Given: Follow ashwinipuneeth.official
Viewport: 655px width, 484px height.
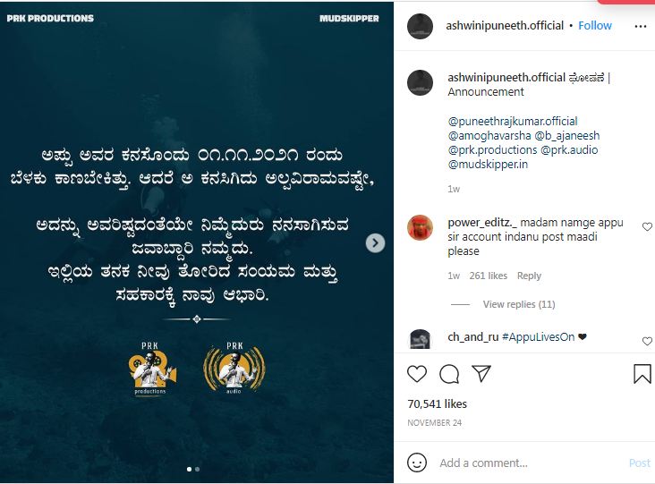Looking at the screenshot, I should click(x=595, y=26).
